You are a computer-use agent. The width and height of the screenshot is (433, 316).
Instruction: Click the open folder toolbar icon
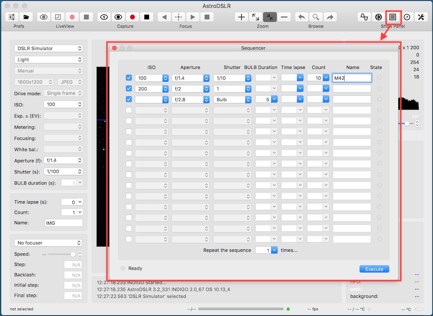click(x=26, y=17)
